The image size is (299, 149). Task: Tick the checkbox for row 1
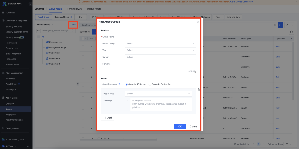tap(83, 47)
